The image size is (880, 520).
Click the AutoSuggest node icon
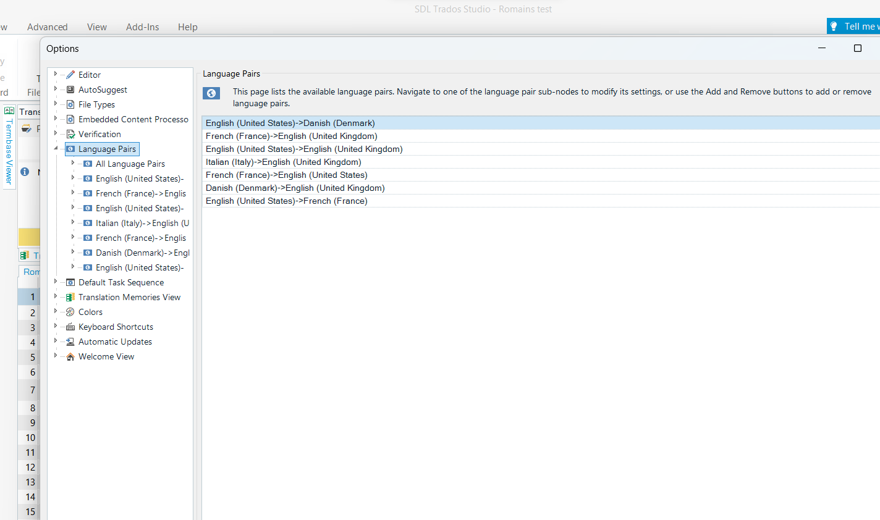coord(70,90)
